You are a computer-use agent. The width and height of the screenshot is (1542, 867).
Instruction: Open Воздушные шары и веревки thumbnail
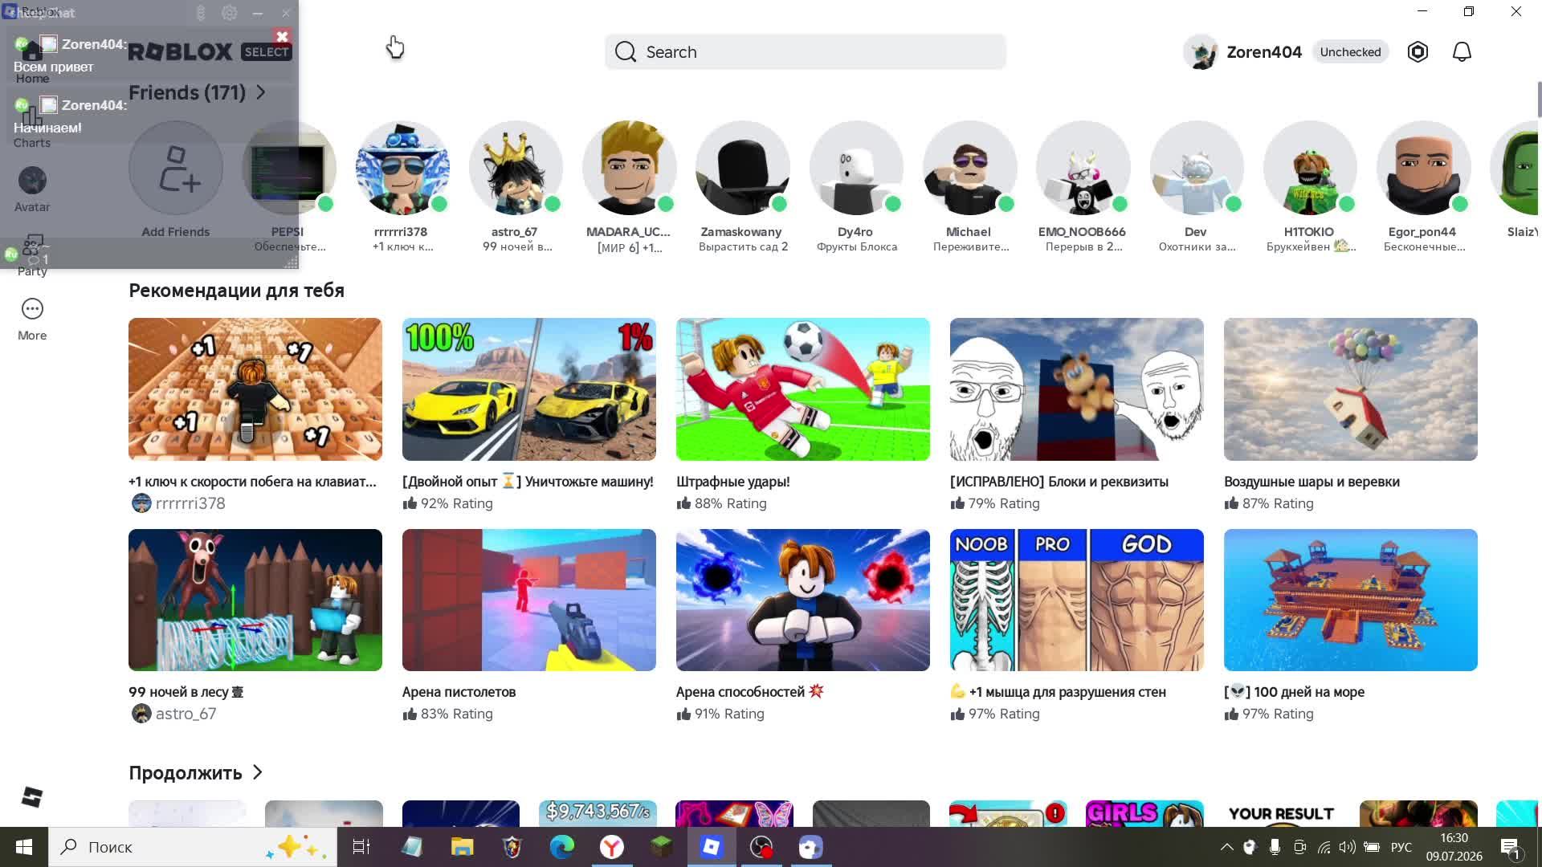pyautogui.click(x=1351, y=389)
